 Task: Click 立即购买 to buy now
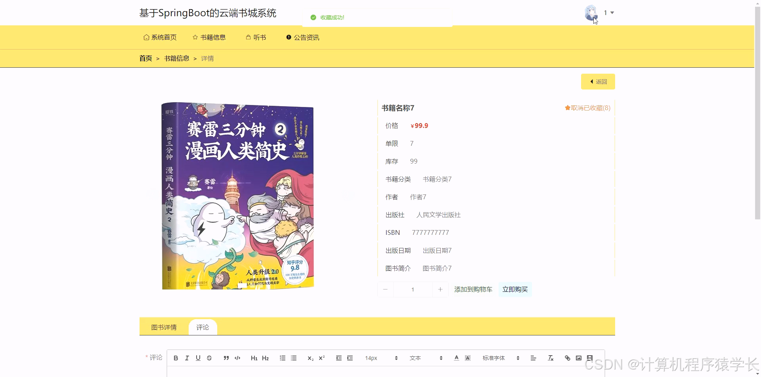click(515, 289)
